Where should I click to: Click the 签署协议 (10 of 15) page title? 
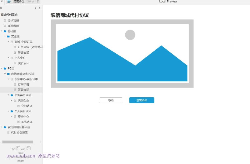point(26,2)
